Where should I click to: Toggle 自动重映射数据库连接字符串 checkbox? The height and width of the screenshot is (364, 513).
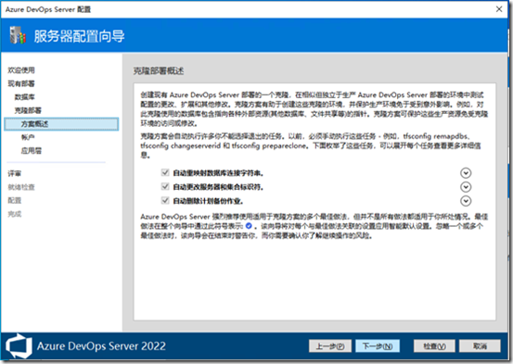click(x=165, y=172)
